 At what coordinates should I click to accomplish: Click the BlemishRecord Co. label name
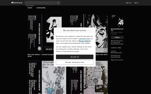[x=117, y=30]
